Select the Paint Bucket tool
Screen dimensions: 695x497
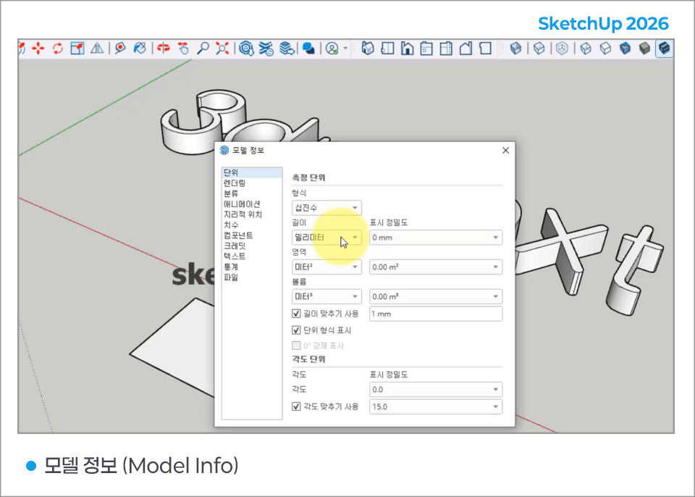(x=140, y=48)
